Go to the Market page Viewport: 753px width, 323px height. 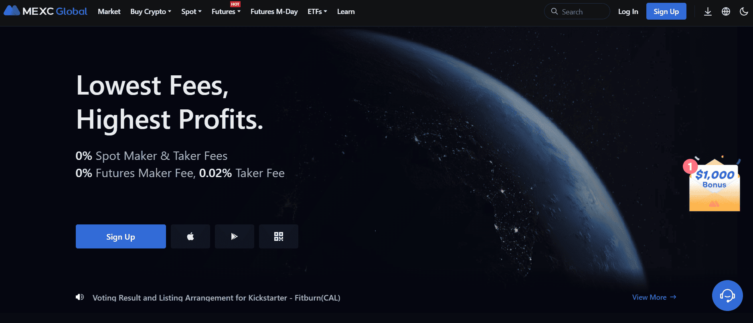(109, 12)
